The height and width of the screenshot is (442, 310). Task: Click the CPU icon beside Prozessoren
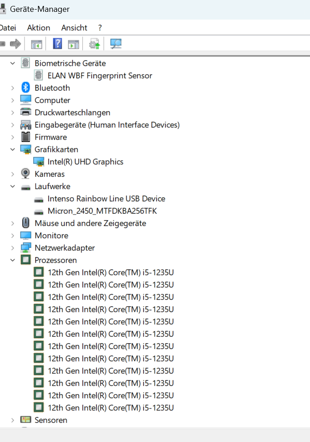(25, 260)
